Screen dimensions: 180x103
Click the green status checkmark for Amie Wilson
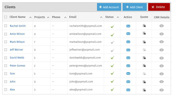(112, 35)
